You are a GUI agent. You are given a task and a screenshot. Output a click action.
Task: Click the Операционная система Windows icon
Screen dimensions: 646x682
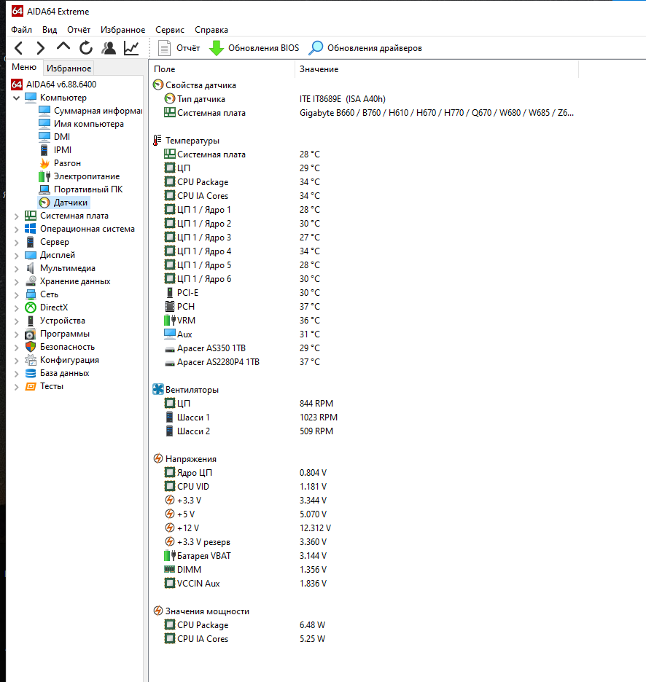point(31,229)
